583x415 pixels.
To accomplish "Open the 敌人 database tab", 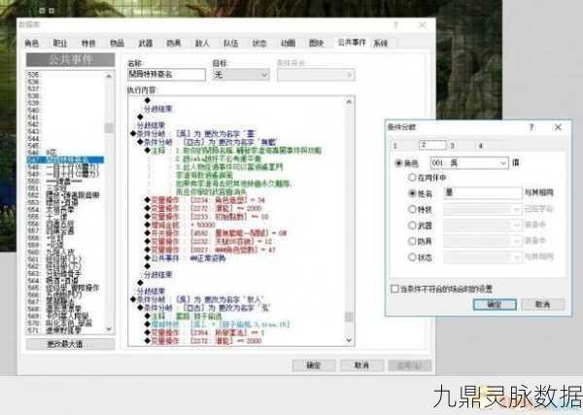I will click(202, 43).
